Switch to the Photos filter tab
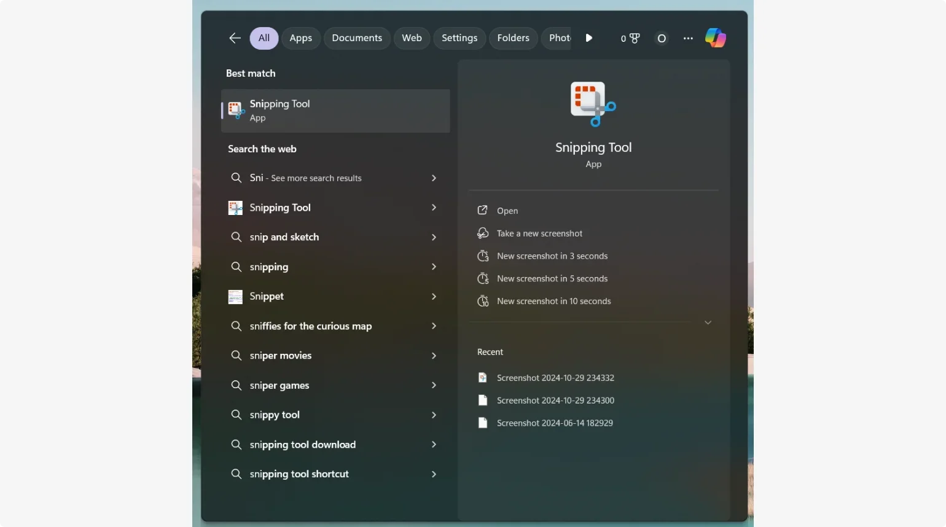The height and width of the screenshot is (527, 946). click(557, 38)
